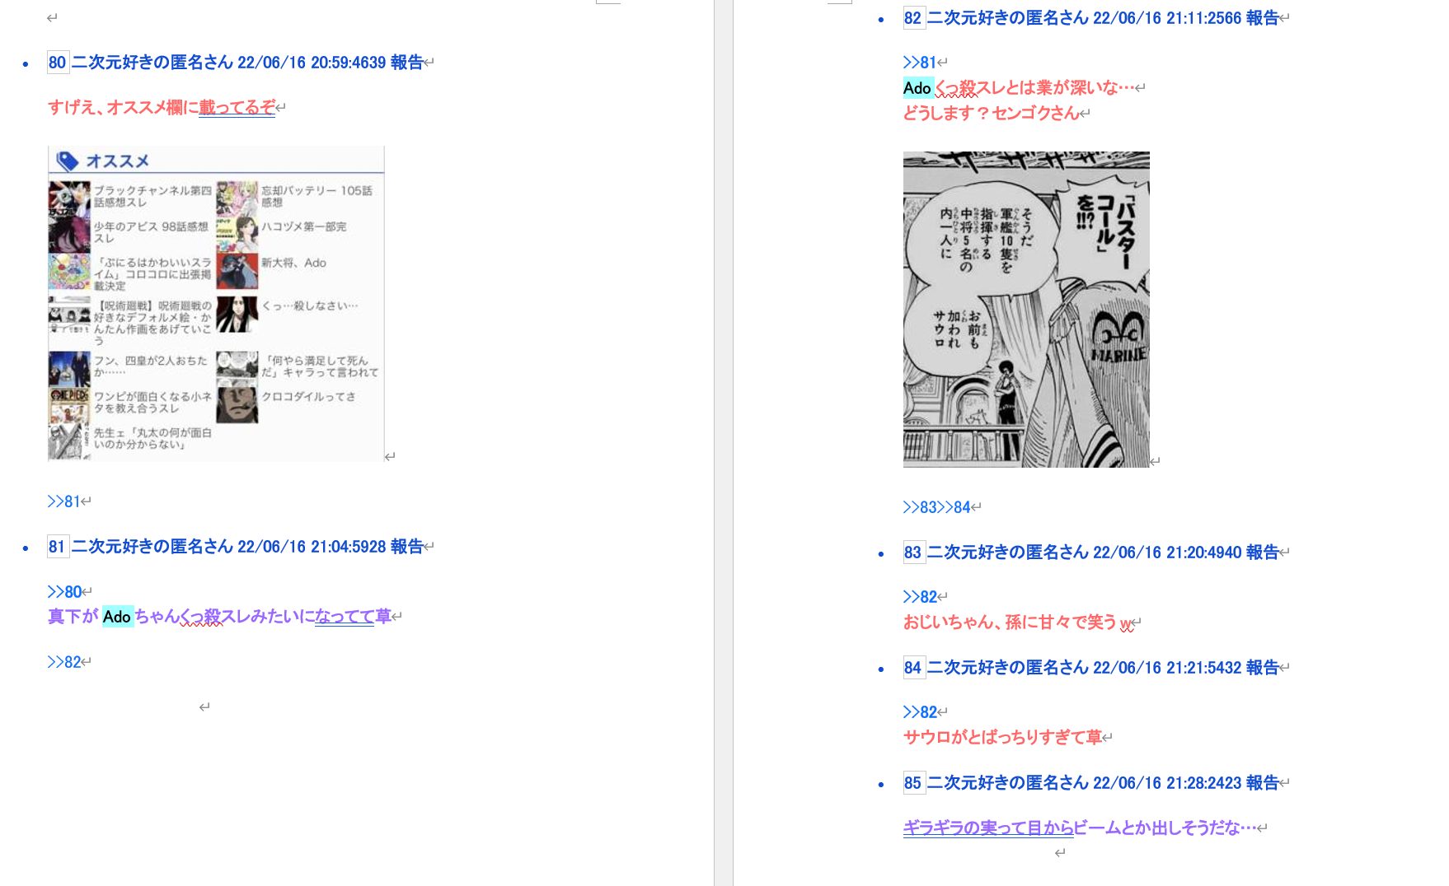Click the バスターコール manga panel image
Viewport: 1449px width, 886px height.
point(1026,310)
